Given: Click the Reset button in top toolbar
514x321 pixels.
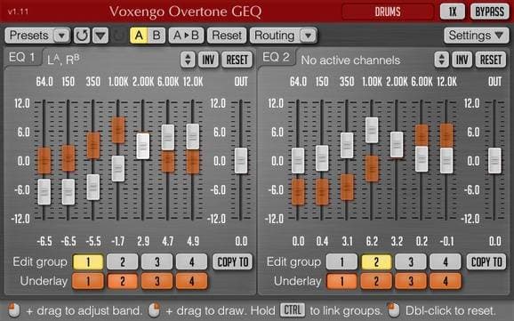Looking at the screenshot, I should (227, 36).
